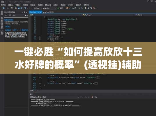
Task: Open the 编辑(E) menu
Action: (10, 5)
